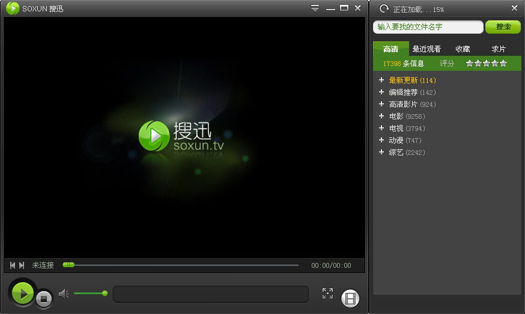The image size is (525, 314).
Task: Minimize the SOXUN player window
Action: (330, 9)
